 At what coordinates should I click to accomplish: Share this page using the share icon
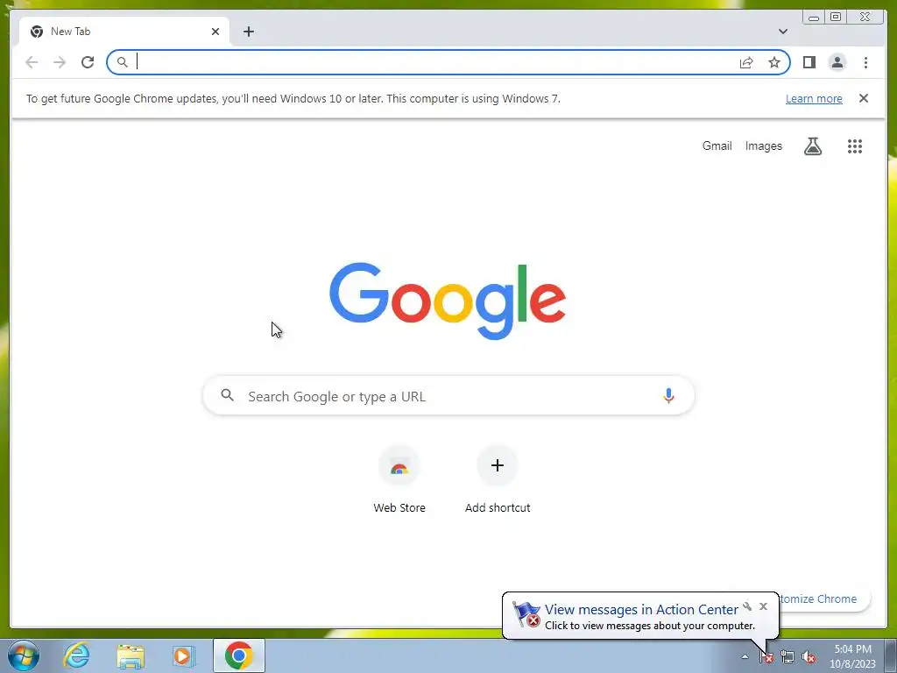click(746, 62)
